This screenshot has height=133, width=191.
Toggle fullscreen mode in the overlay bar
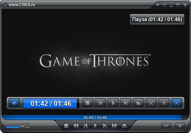pos(151,103)
